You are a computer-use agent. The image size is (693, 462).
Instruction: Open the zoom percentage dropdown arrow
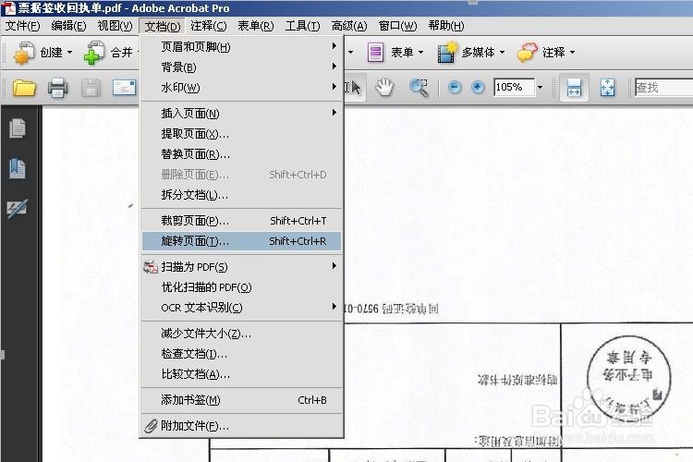[x=540, y=87]
